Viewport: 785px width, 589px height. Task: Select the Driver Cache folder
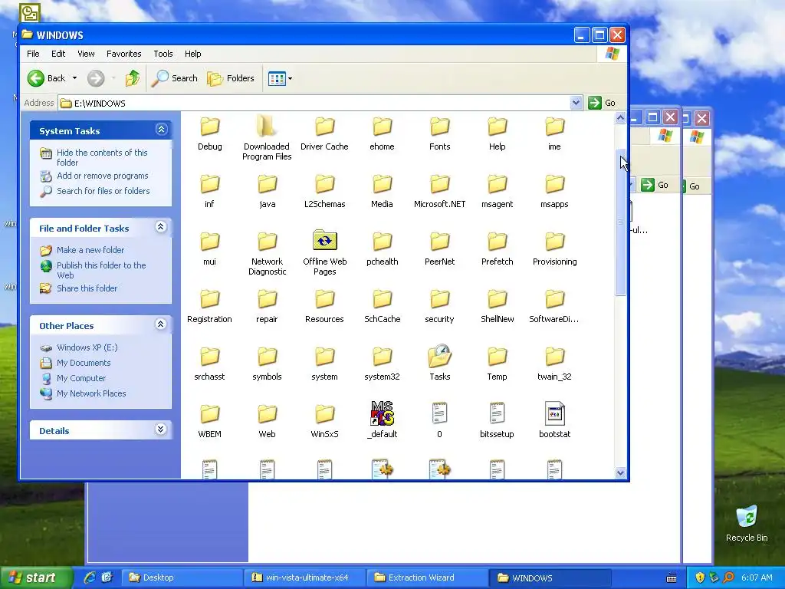tap(324, 133)
